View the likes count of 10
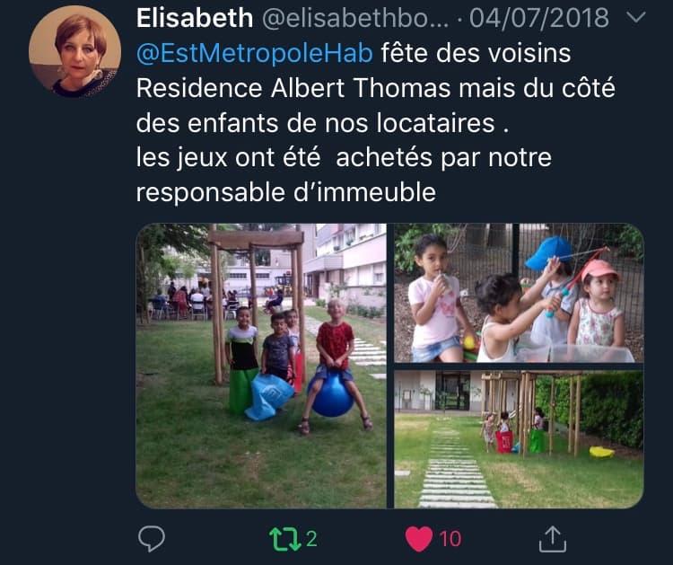Viewport: 673px width, 565px height. 450,539
